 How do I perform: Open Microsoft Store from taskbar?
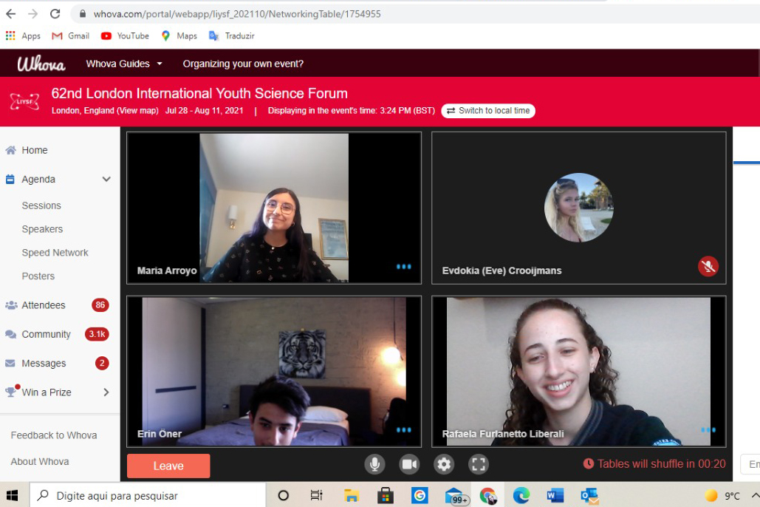(386, 495)
